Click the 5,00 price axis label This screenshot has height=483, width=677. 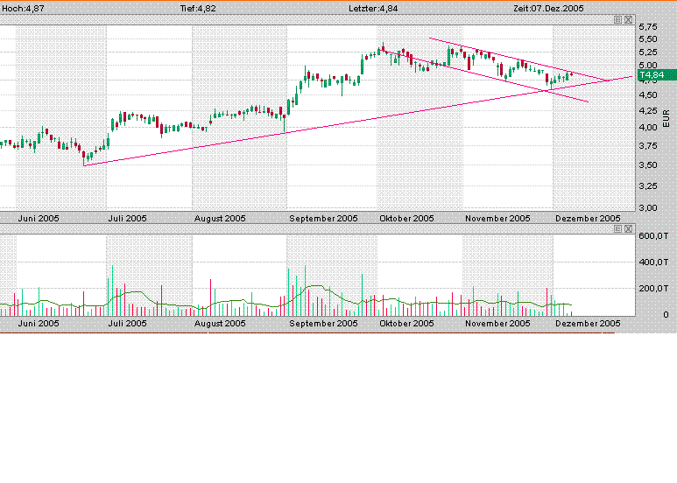tap(647, 66)
